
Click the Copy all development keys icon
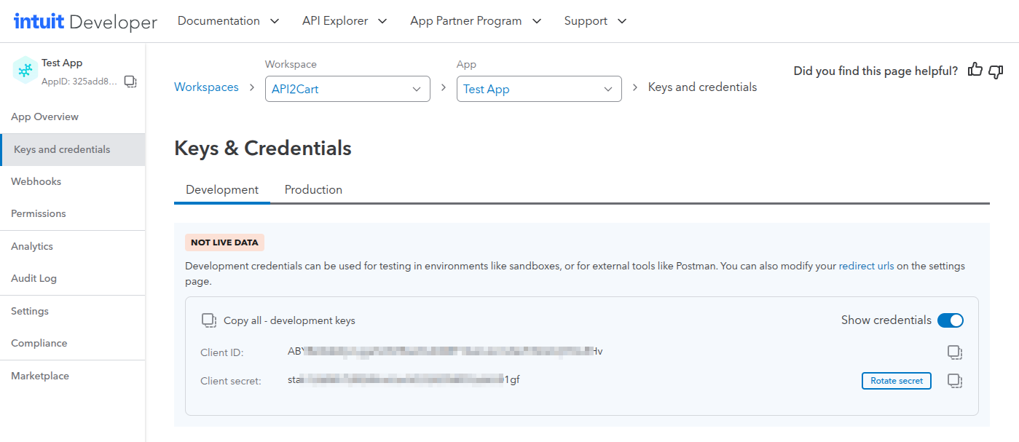[x=209, y=320]
